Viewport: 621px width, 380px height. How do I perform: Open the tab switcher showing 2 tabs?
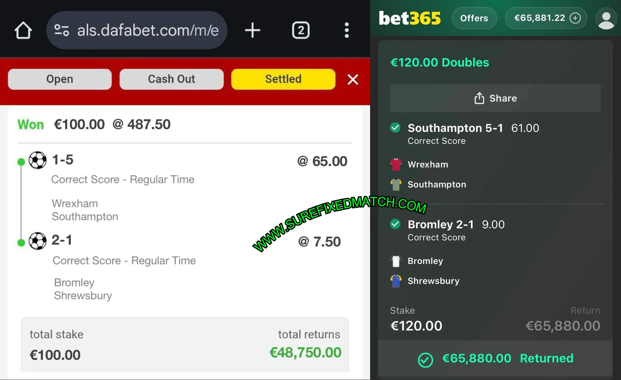(301, 30)
